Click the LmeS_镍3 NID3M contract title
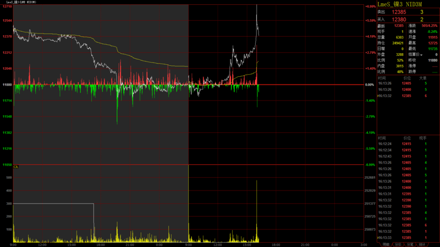This screenshot has height=247, width=440. [399, 3]
